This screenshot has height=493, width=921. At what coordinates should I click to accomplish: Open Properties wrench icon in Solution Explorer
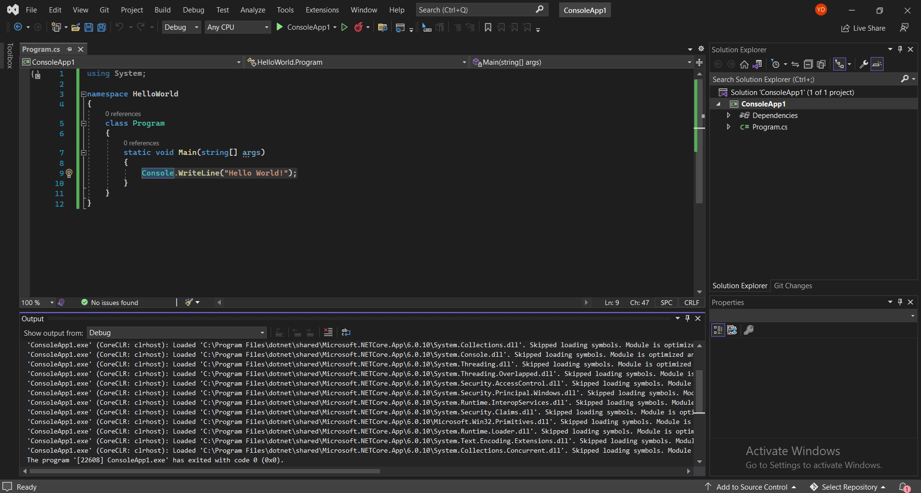click(864, 64)
